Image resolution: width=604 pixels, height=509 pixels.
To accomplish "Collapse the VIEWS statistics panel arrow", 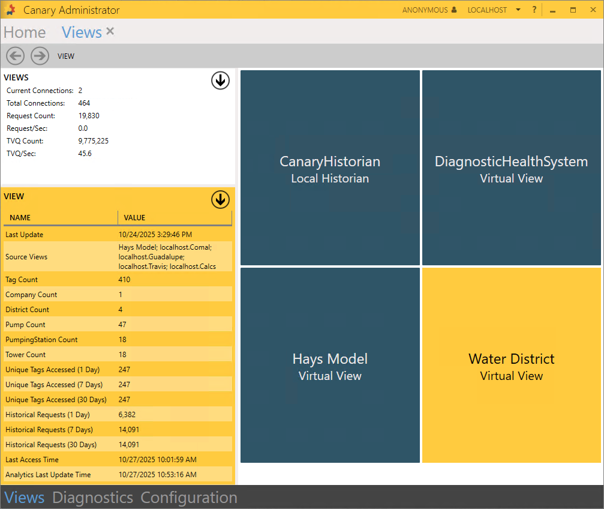I will click(220, 80).
